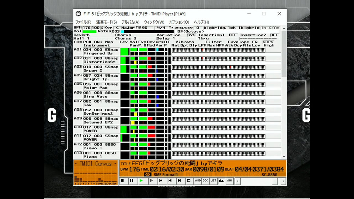Click the SMF Format1 label

pyautogui.click(x=166, y=175)
